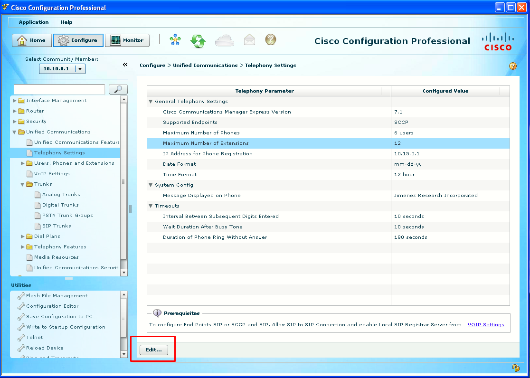The height and width of the screenshot is (378, 530).
Task: Click the Edit... button
Action: pyautogui.click(x=154, y=350)
